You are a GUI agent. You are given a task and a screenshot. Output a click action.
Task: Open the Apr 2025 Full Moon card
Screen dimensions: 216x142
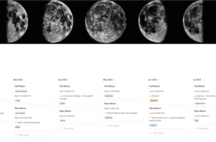point(78,95)
